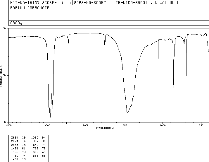
Task: Select transmittance value 79 beside 1756
Action: pos(24,152)
